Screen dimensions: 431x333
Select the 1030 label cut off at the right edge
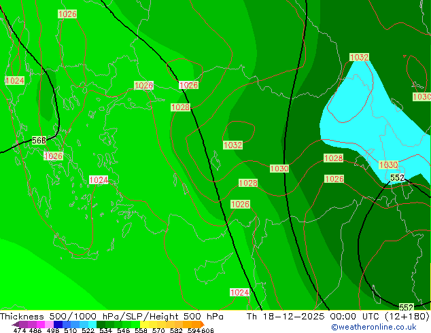[421, 97]
